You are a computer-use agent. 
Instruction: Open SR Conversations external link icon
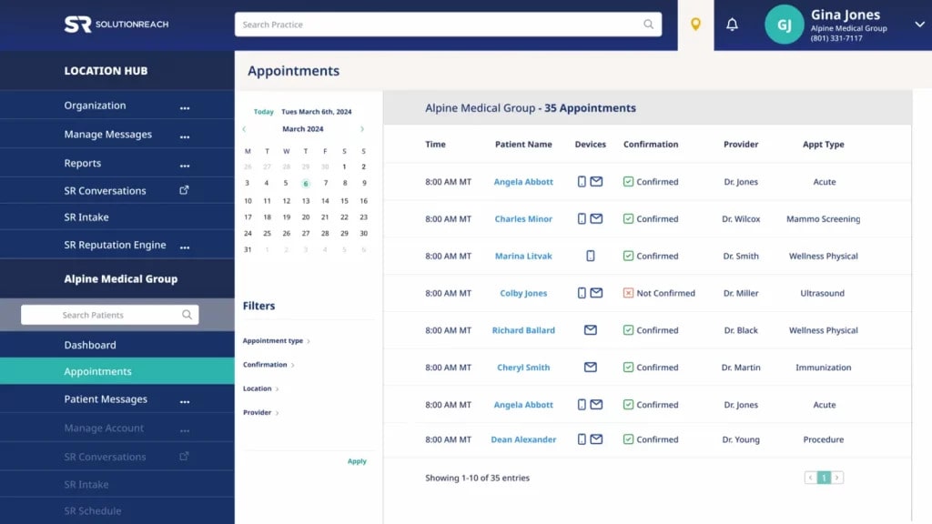pyautogui.click(x=184, y=190)
